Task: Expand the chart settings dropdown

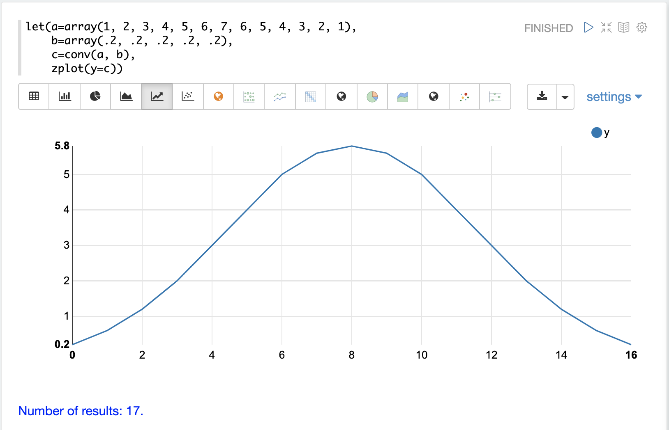Action: (614, 97)
